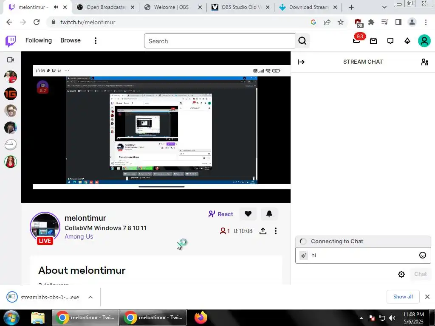Open the Chrome profile icon
Image resolution: width=435 pixels, height=326 pixels.
point(412,22)
